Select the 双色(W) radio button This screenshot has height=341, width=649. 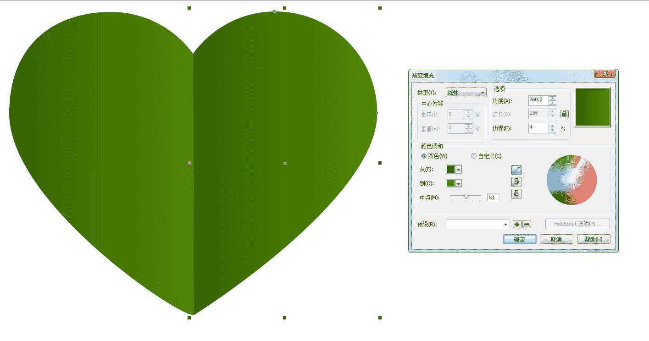[x=424, y=156]
